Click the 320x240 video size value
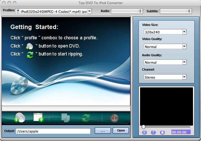 click(x=152, y=32)
